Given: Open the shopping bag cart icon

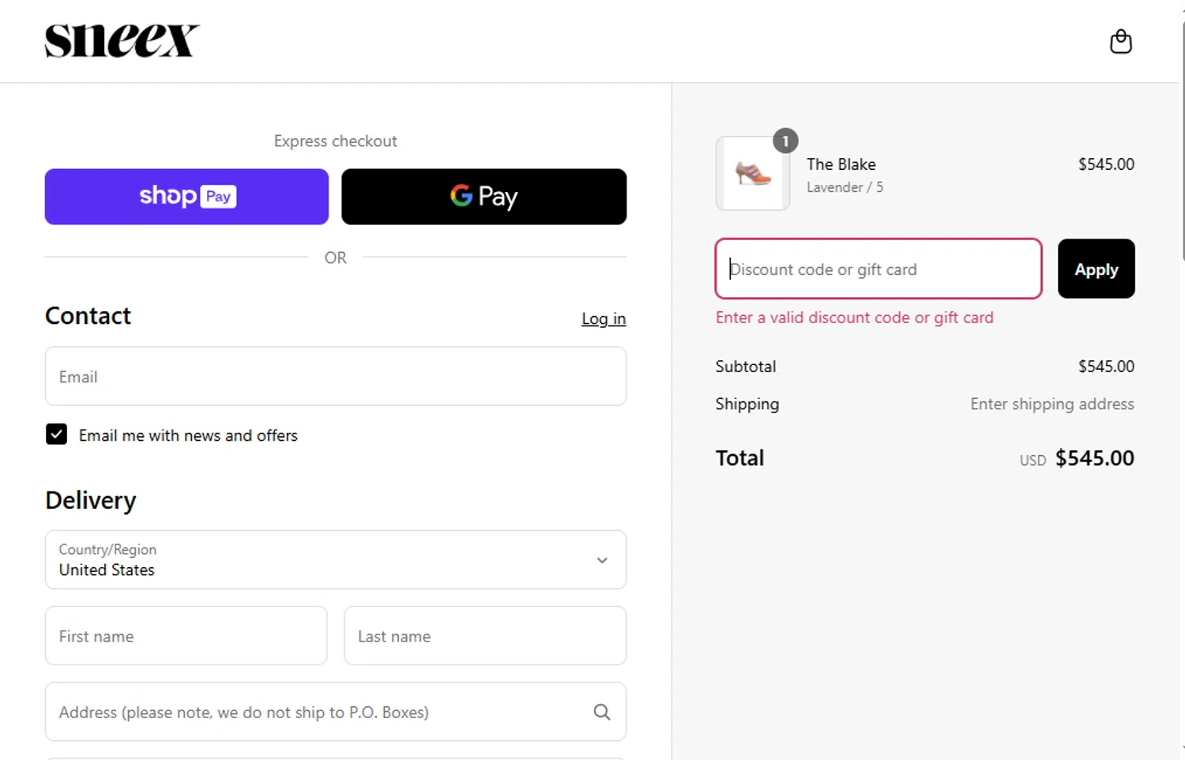Looking at the screenshot, I should 1120,41.
